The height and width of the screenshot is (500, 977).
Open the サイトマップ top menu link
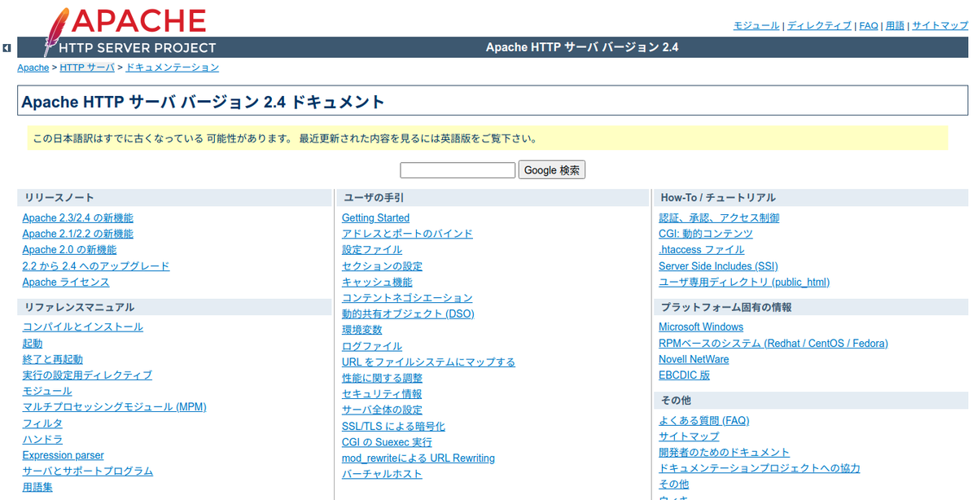(x=940, y=26)
